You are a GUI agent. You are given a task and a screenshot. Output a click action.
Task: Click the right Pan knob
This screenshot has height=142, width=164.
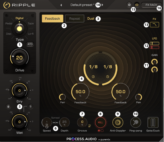click(x=138, y=97)
